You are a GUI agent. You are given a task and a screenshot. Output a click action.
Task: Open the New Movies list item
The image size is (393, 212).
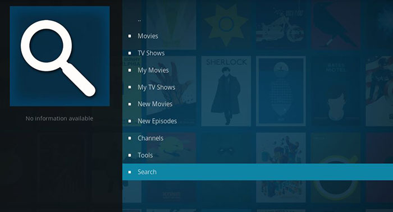(x=155, y=104)
